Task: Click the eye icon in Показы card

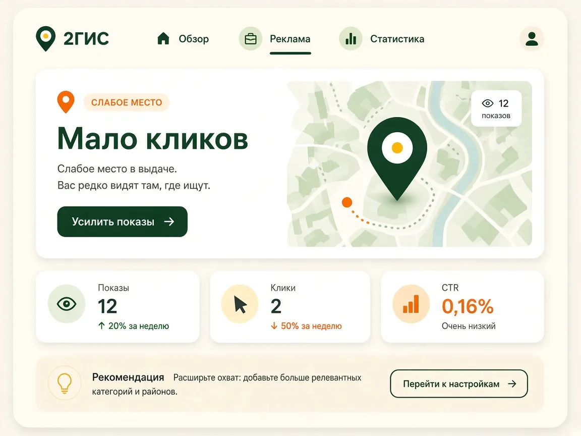Action: [67, 304]
